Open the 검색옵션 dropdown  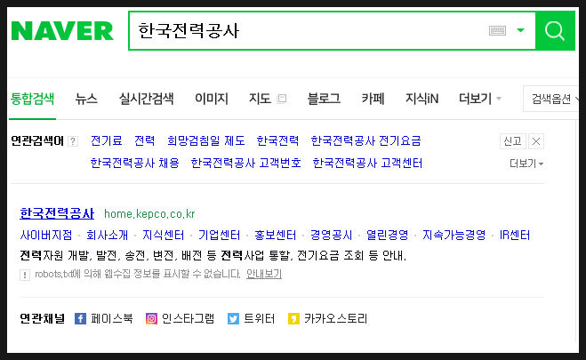pos(551,99)
